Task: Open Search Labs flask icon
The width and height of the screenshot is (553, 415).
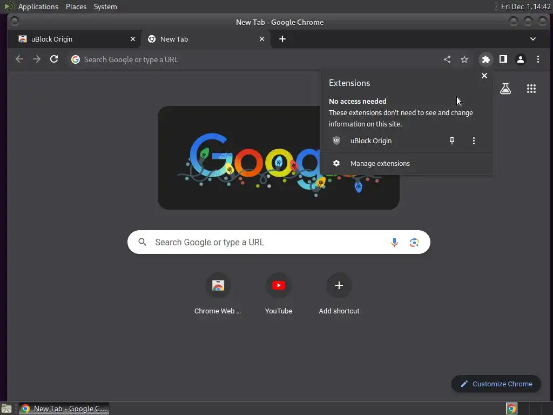Action: 505,89
